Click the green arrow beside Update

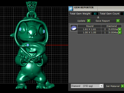click(89, 21)
